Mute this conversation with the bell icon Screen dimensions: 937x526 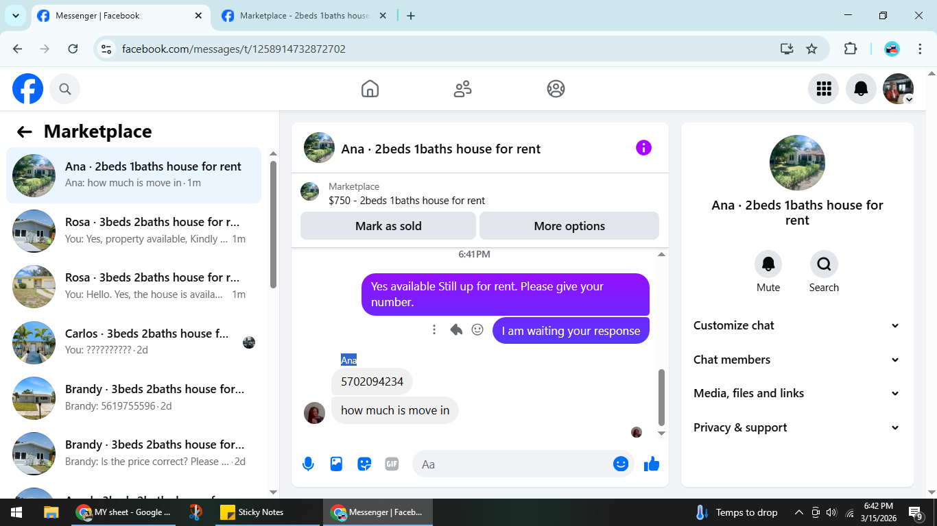point(768,264)
